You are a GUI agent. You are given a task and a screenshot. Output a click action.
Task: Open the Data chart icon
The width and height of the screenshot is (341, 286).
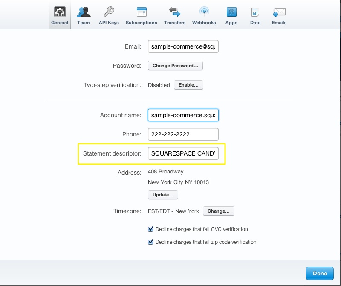click(255, 12)
